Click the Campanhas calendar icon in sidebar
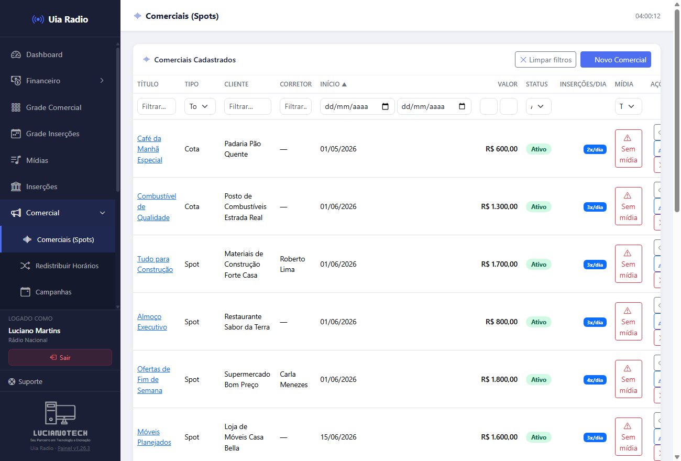The image size is (681, 461). coord(25,292)
